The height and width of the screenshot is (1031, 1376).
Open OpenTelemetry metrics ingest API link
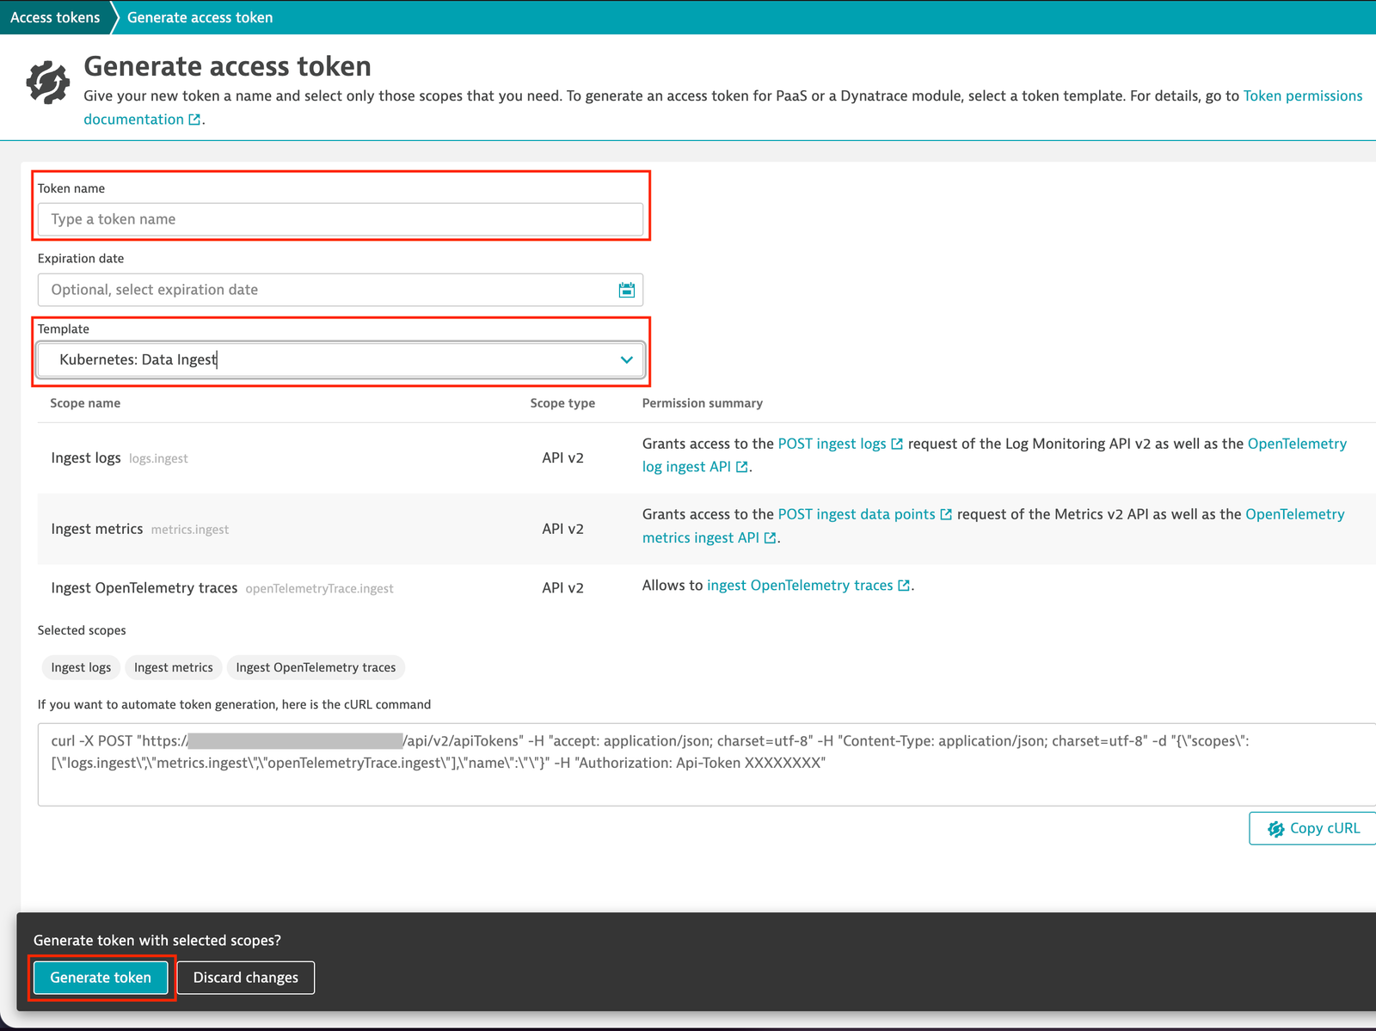[1294, 514]
